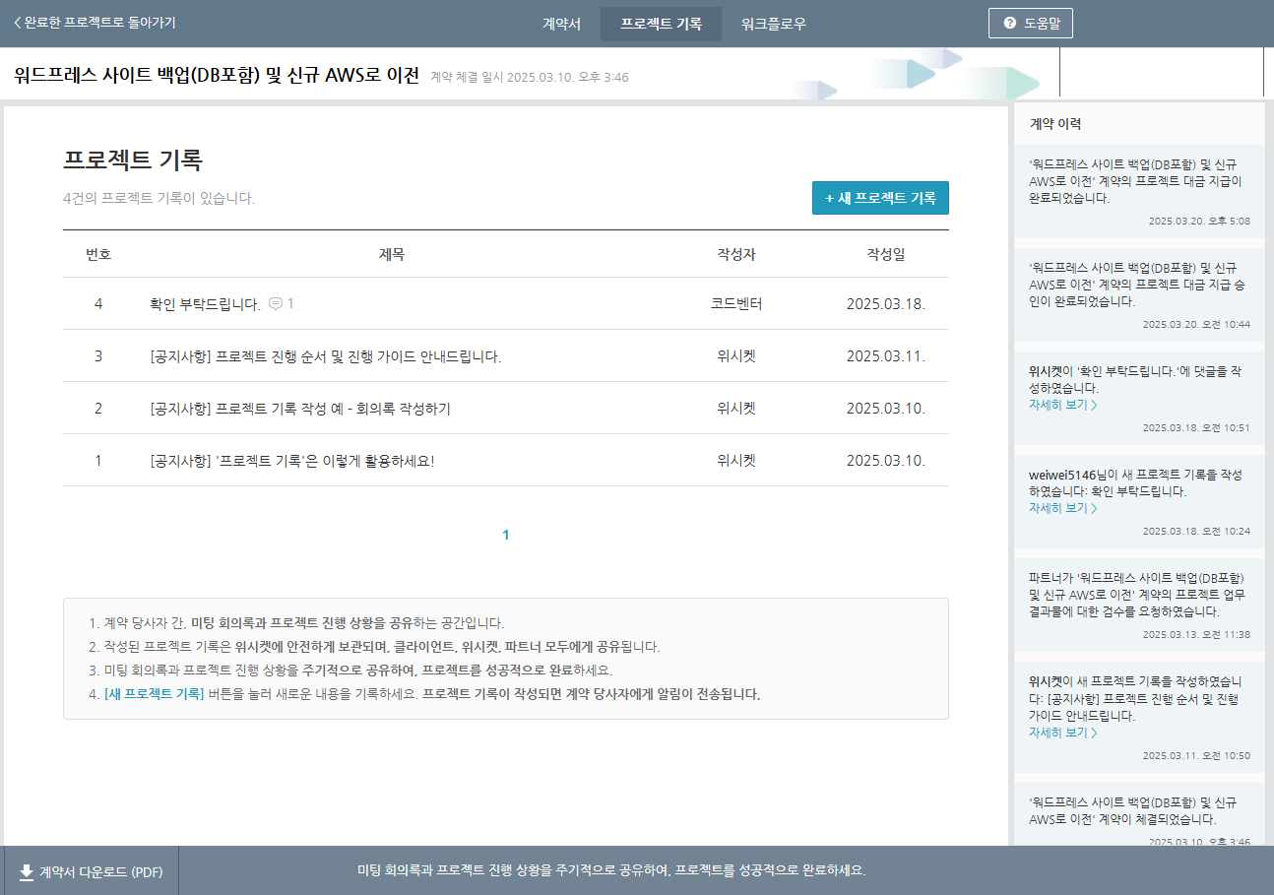
Task: Click page number 1 in pagination
Action: click(506, 536)
